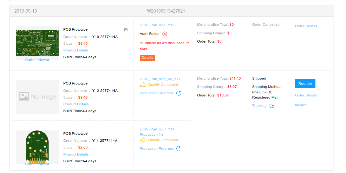Click the order date 2019-09-13

(x=26, y=11)
